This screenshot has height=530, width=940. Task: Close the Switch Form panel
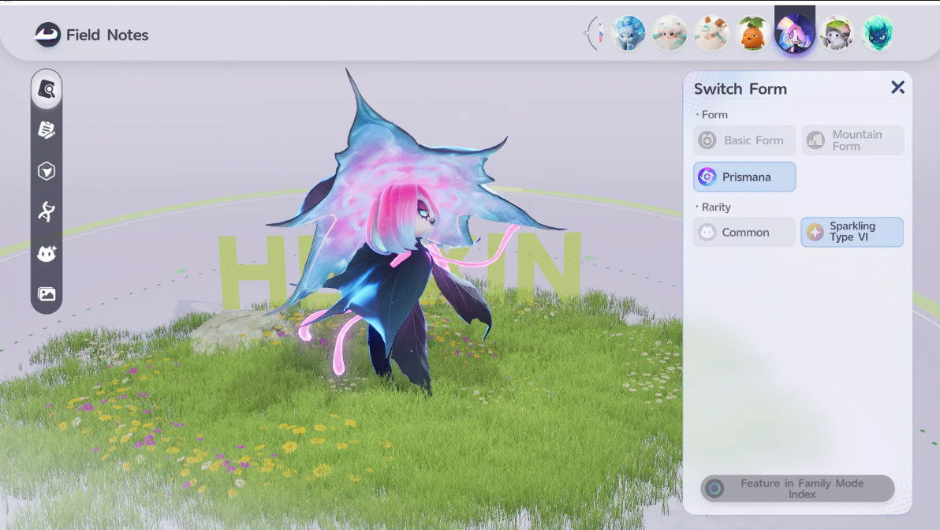pos(897,88)
